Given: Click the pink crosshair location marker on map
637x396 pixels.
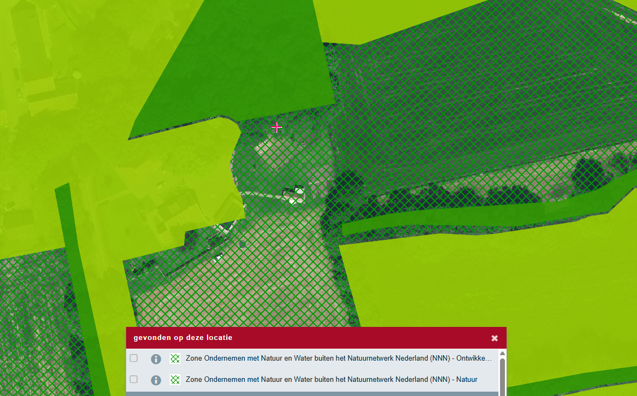Looking at the screenshot, I should pyautogui.click(x=277, y=127).
